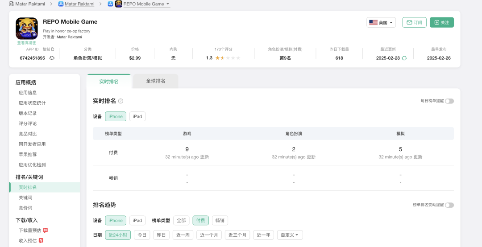Open 应用信息 in sidebar
The image size is (482, 247).
28,92
